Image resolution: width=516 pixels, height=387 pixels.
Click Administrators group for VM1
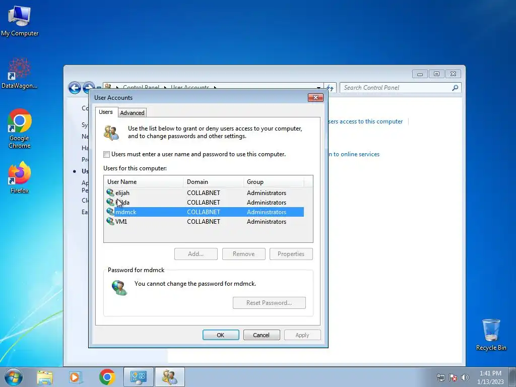coord(267,222)
